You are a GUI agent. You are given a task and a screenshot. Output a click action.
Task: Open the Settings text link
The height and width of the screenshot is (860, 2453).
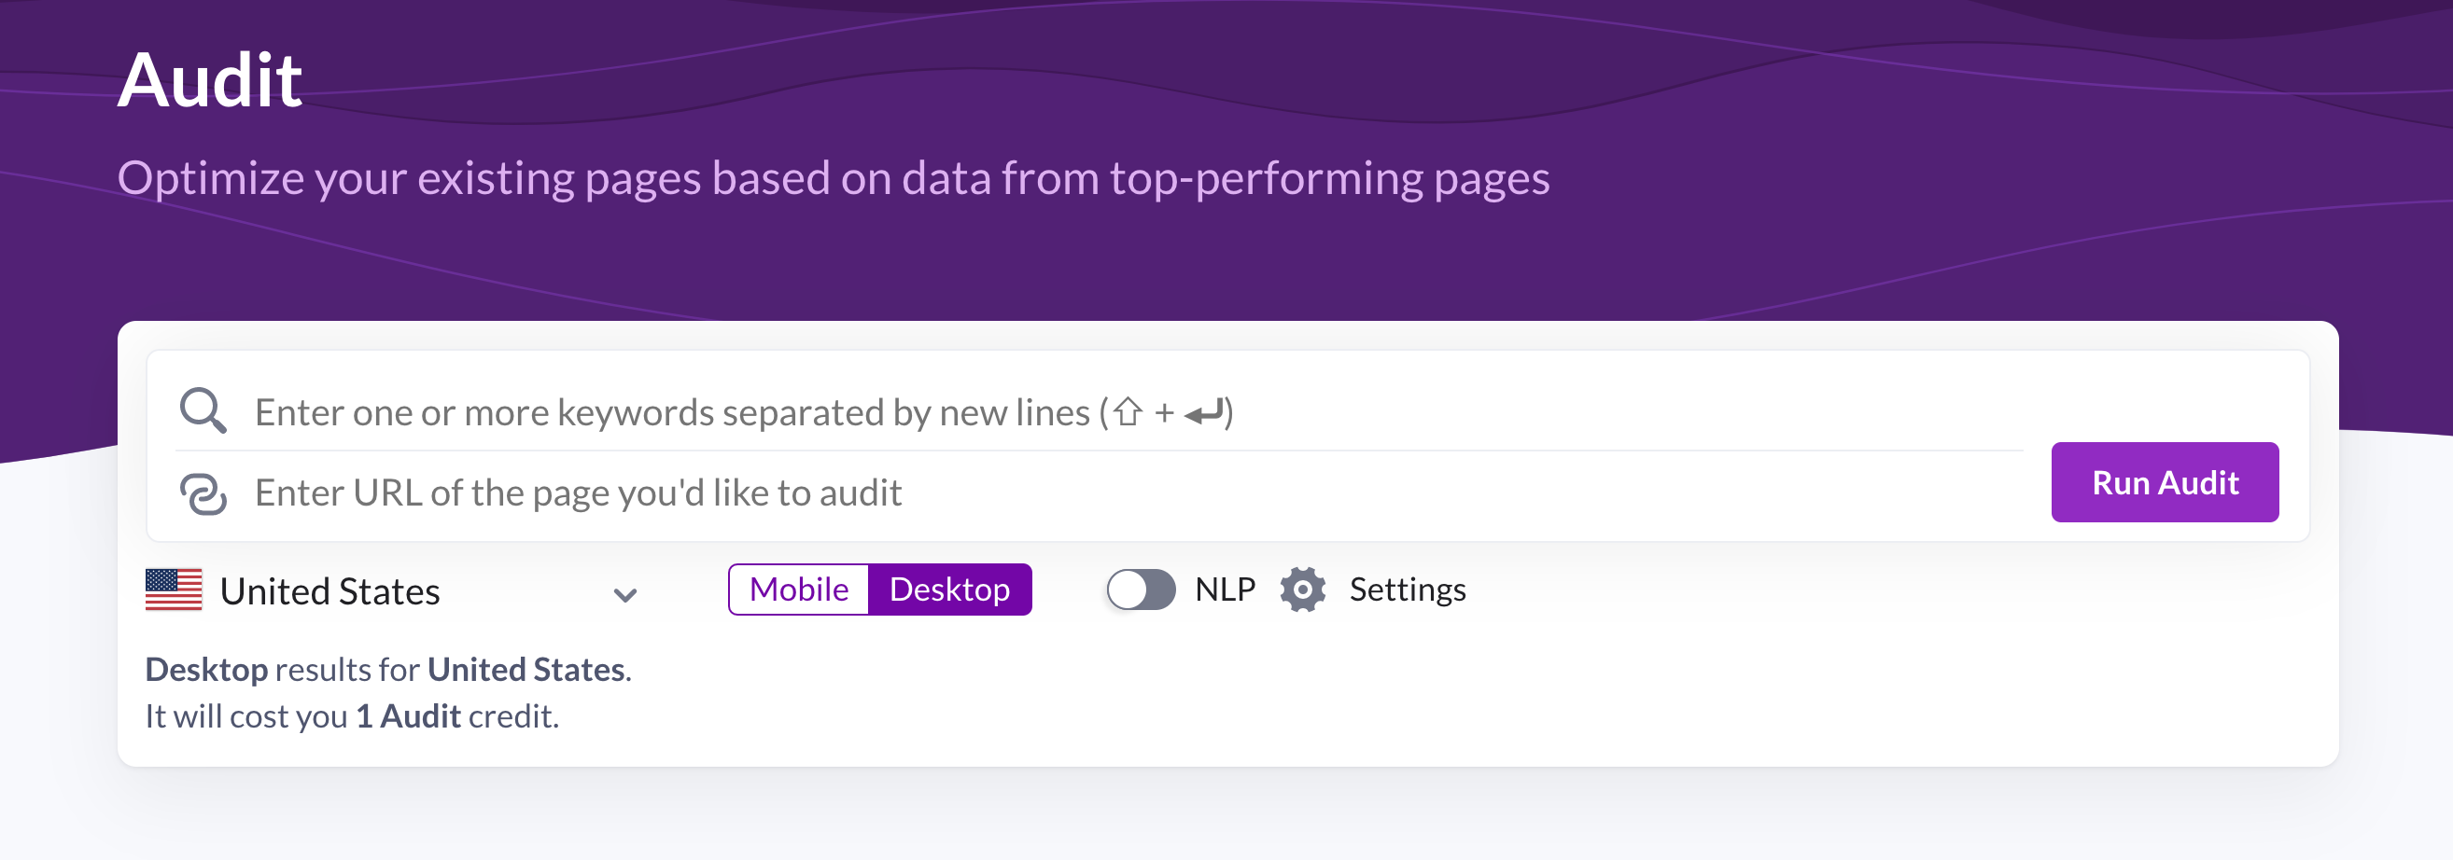point(1407,590)
